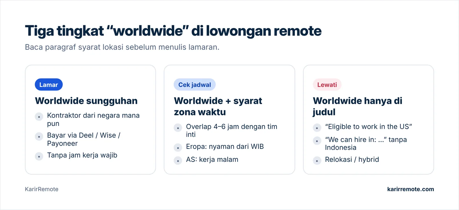Click bullet icon beside "Bayar via Deel"
459x210 pixels.
tap(39, 137)
